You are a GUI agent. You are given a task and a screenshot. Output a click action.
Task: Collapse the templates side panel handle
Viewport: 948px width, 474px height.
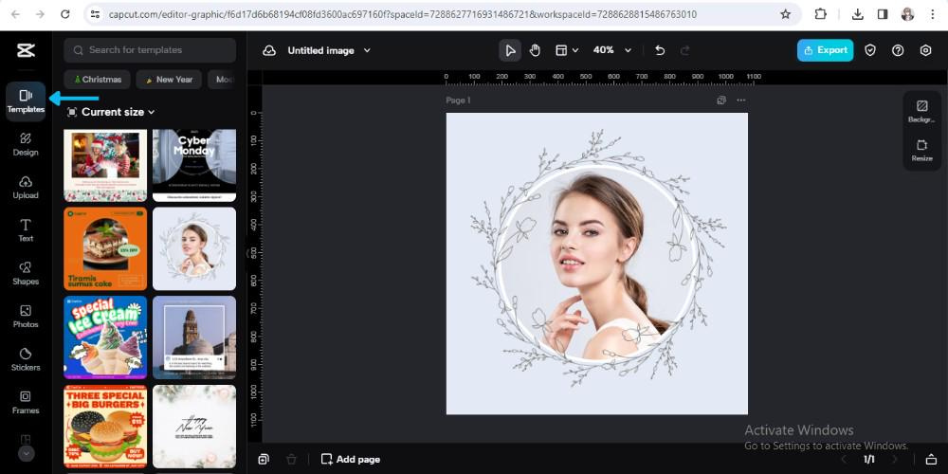pos(247,253)
